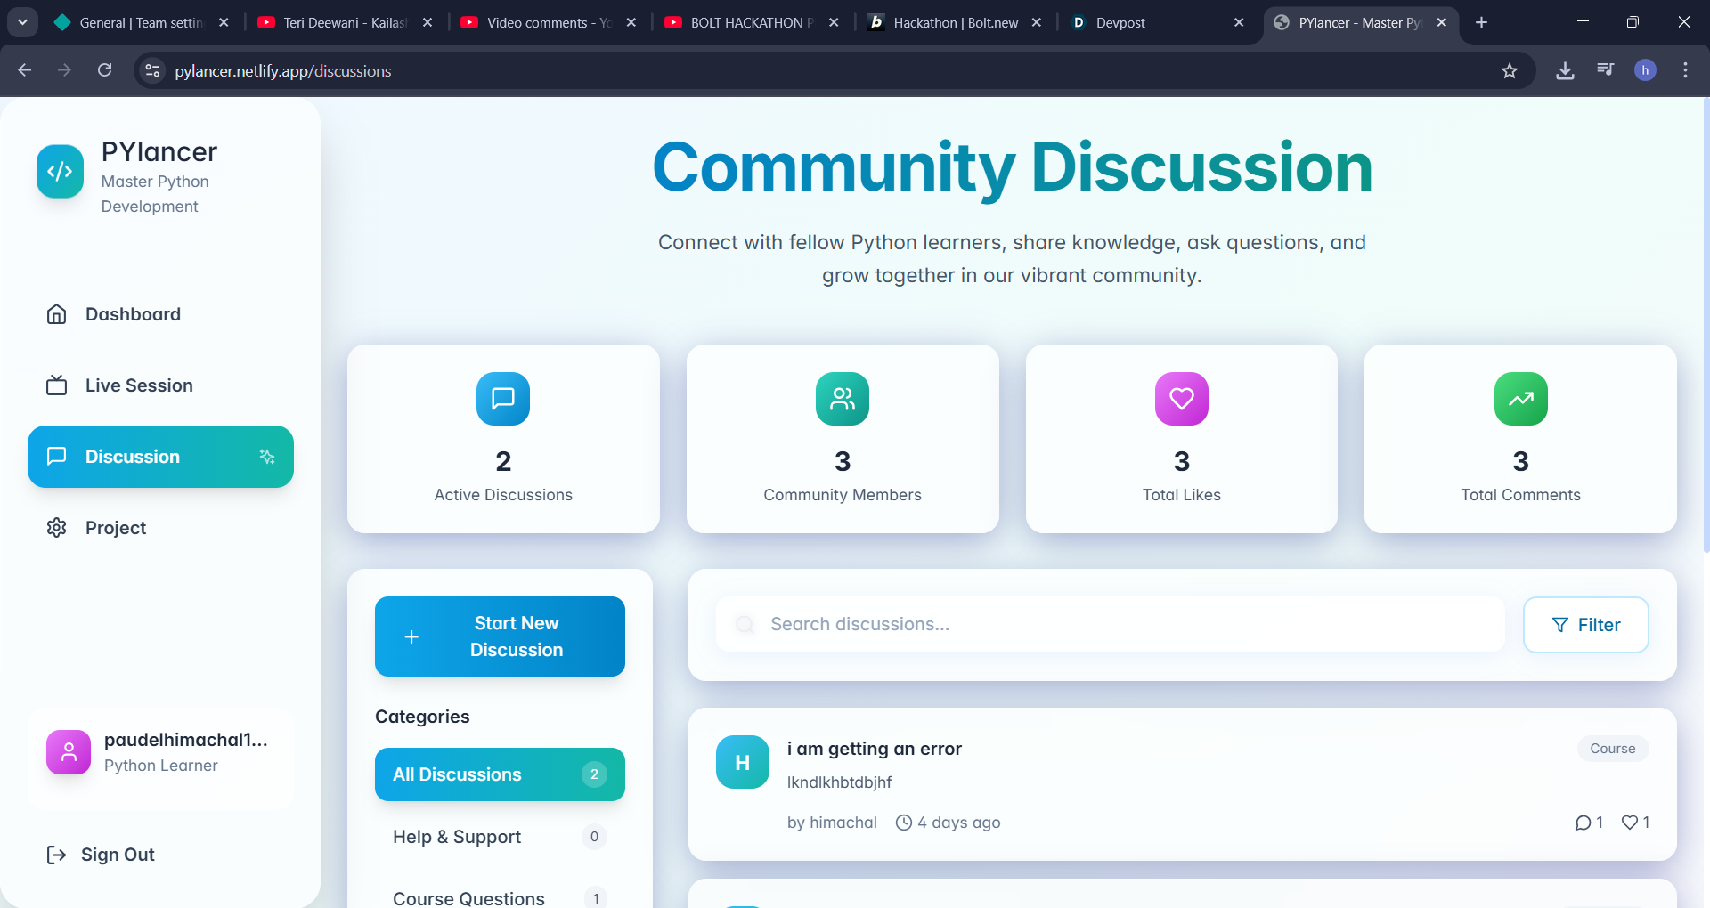Click the comment icon on error discussion
The image size is (1710, 908).
pos(1583,823)
